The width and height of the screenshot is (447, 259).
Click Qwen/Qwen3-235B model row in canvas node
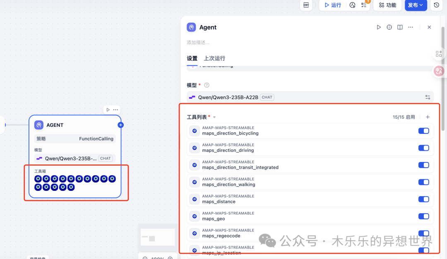(x=74, y=159)
